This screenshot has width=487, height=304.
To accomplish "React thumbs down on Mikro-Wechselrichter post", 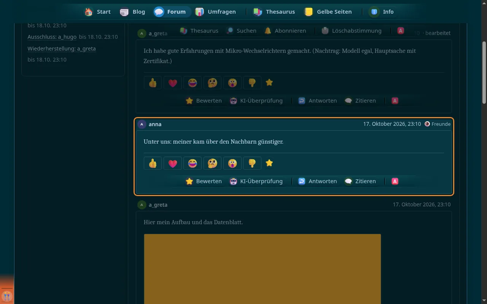I will (252, 82).
